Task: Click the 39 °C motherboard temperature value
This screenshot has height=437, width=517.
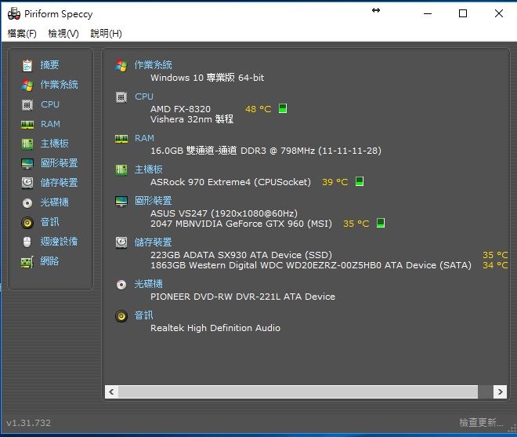Action: pos(335,182)
